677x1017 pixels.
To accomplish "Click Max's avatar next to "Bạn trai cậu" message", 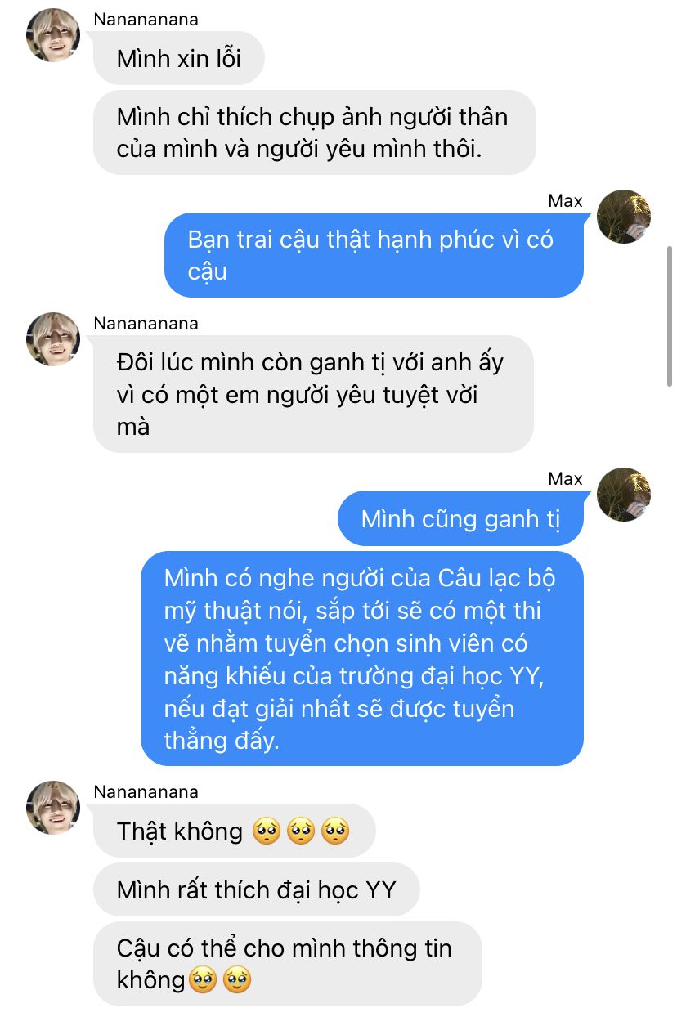I will 624,217.
